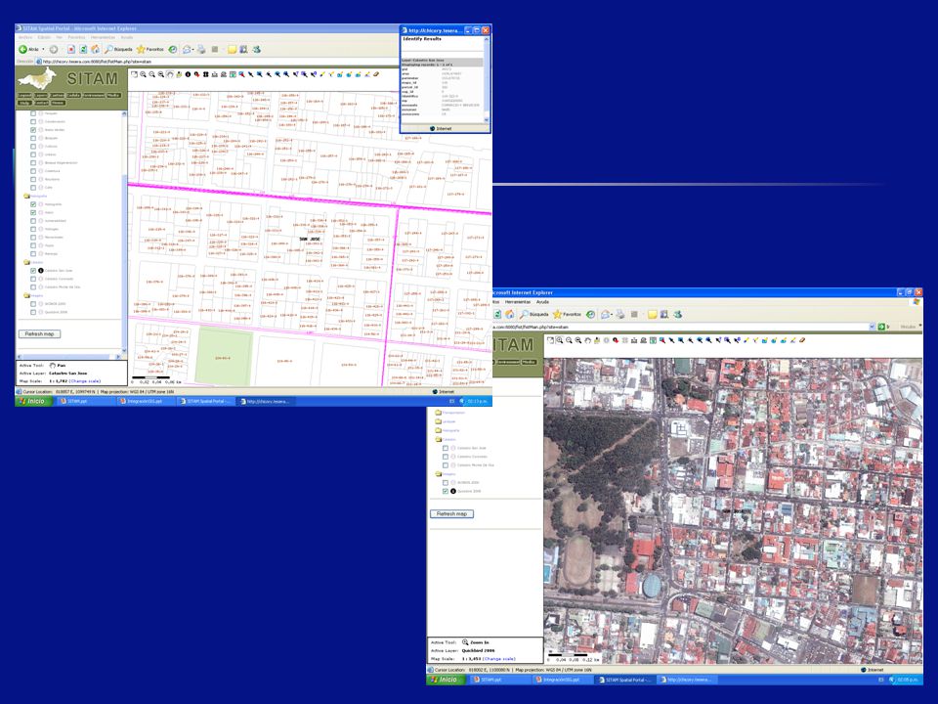Open Archivo menu in cadastral map window
The height and width of the screenshot is (704, 938).
tap(25, 37)
